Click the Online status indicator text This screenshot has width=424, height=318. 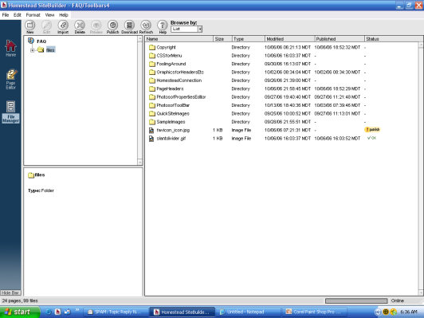tap(397, 300)
